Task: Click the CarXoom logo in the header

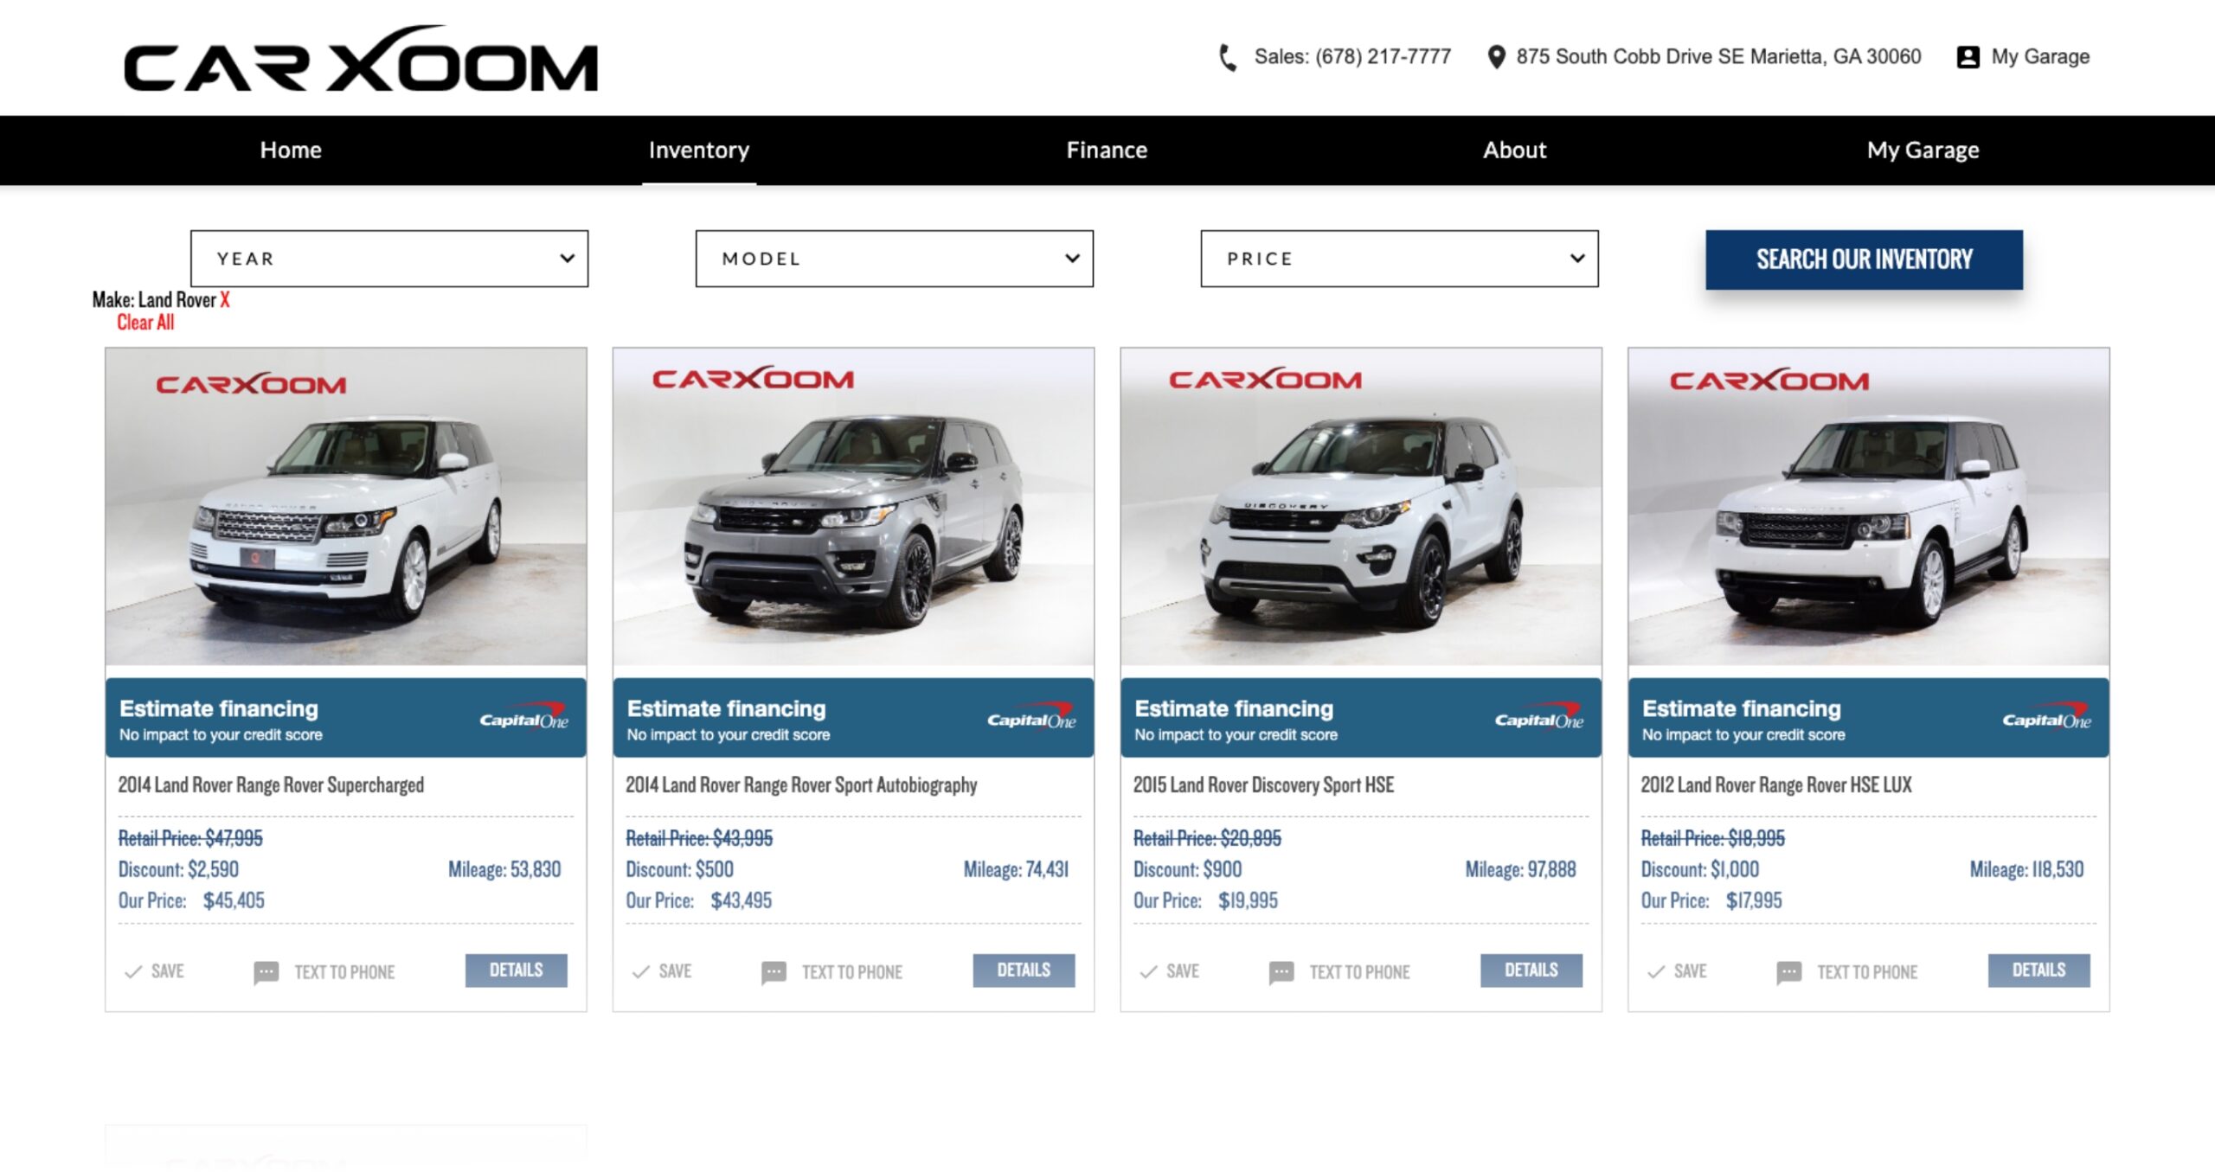Action: pos(361,59)
